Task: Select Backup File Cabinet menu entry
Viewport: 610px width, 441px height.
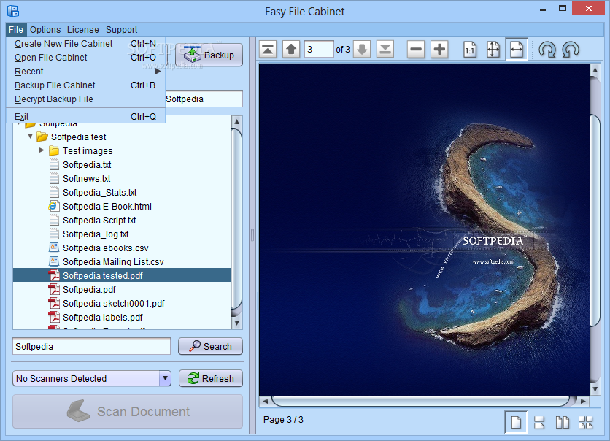Action: [85, 85]
